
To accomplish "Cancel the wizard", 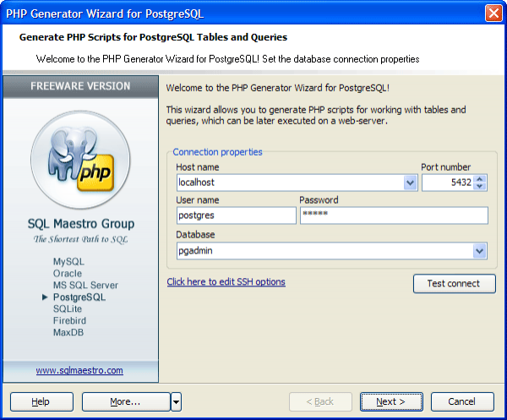I will [461, 401].
